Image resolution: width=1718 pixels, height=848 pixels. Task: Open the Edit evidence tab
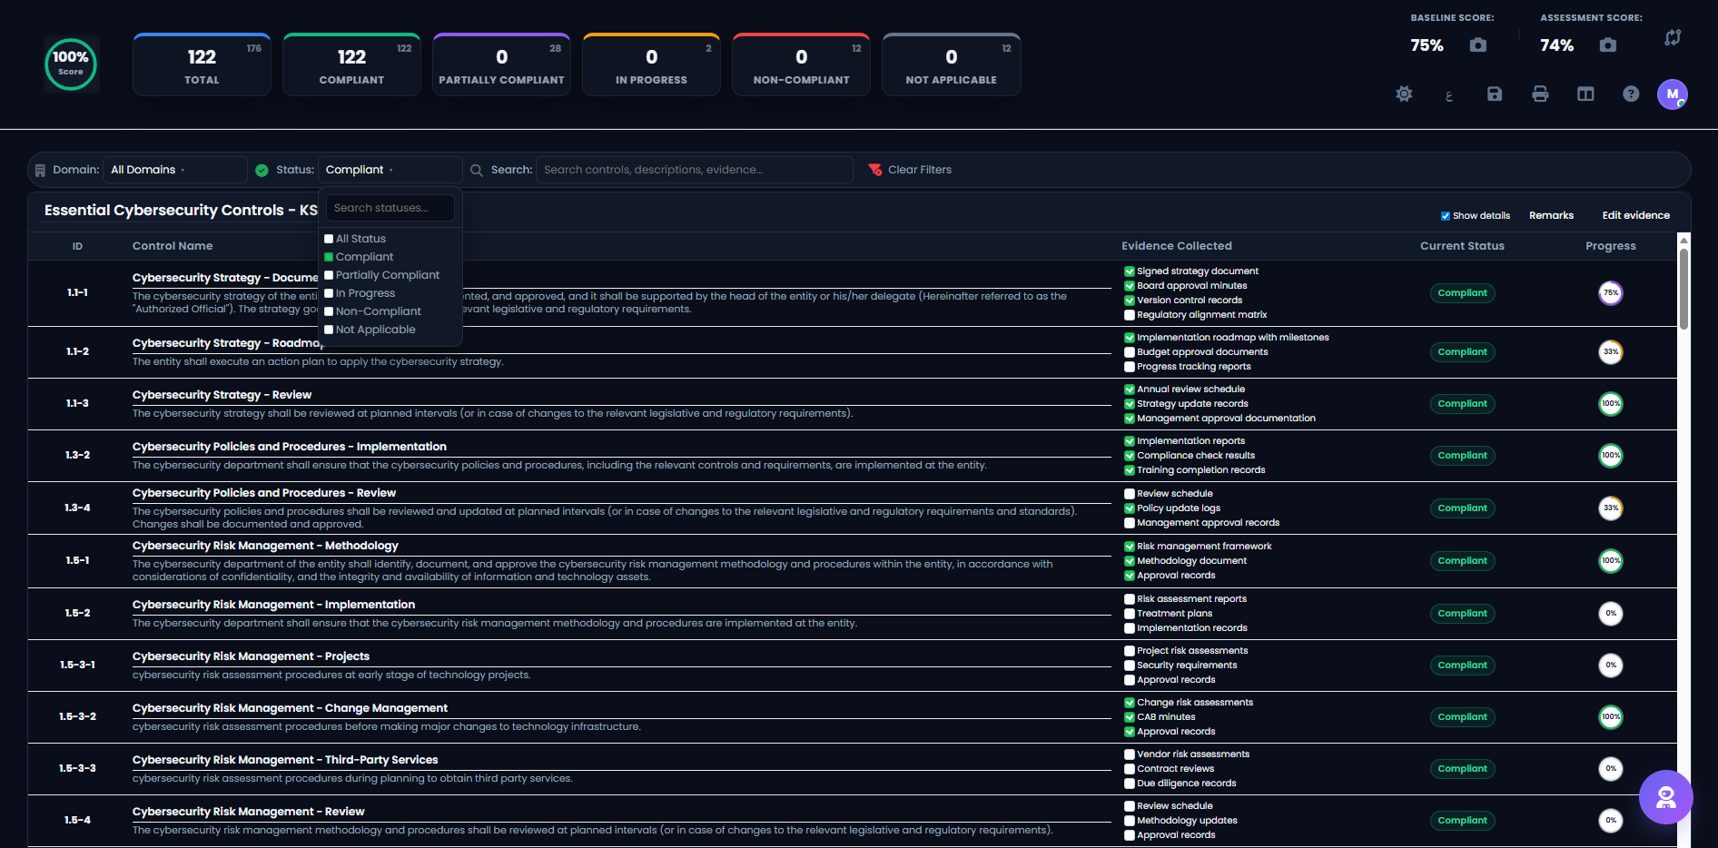(x=1635, y=215)
